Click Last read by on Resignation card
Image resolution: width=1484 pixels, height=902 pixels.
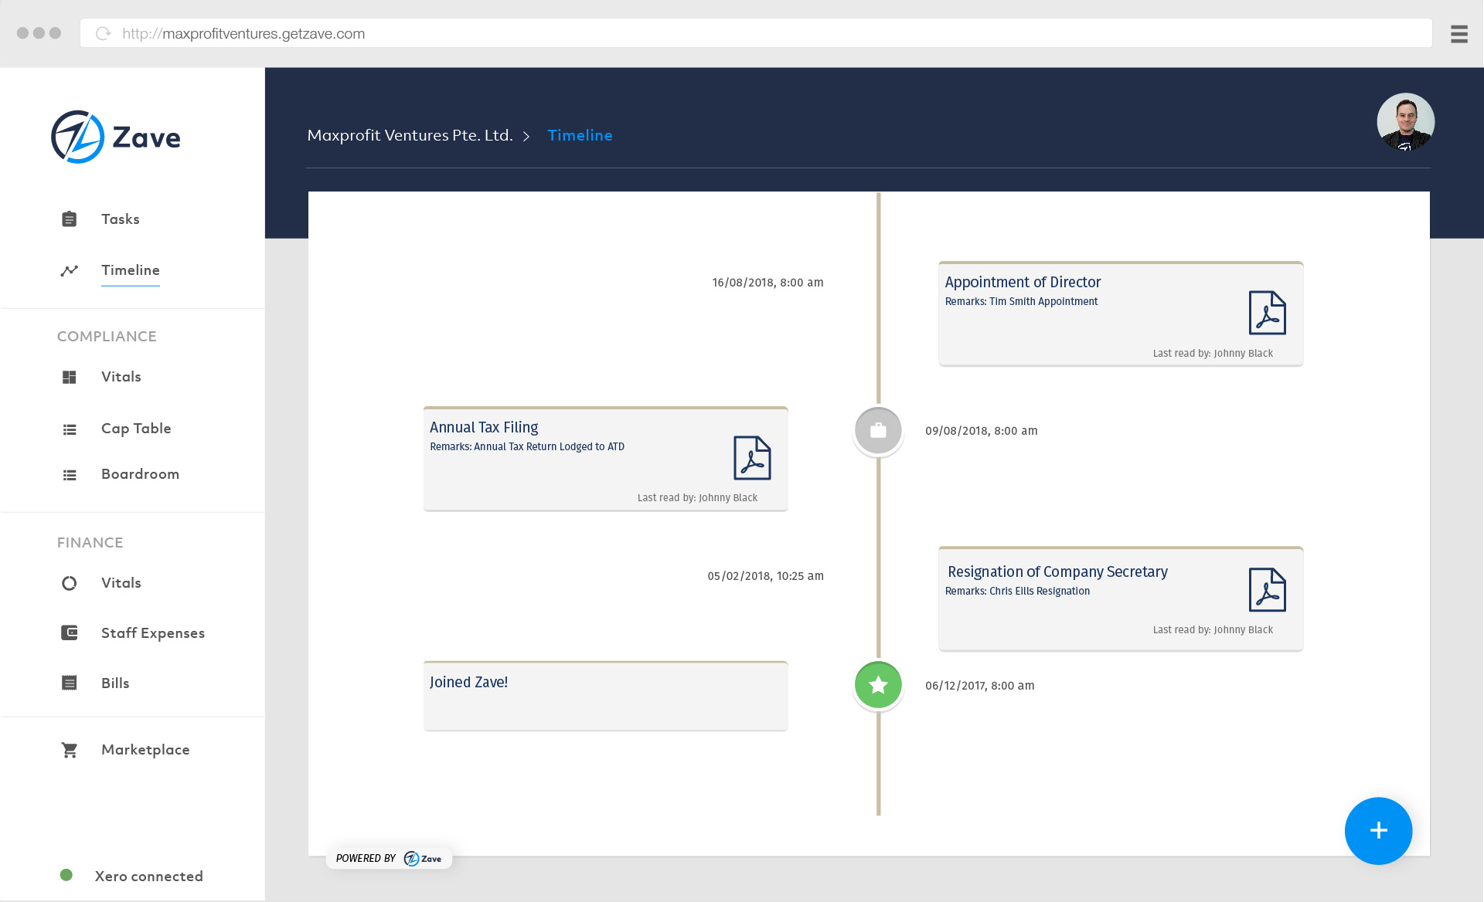1213,630
